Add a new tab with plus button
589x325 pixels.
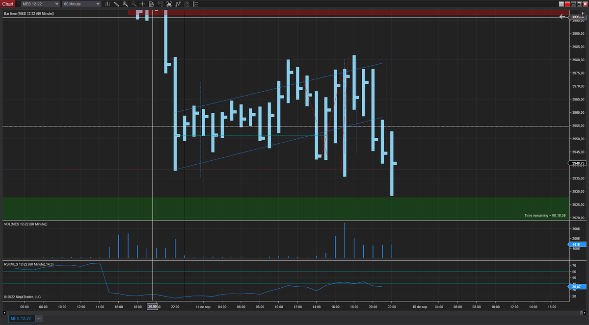[39, 319]
